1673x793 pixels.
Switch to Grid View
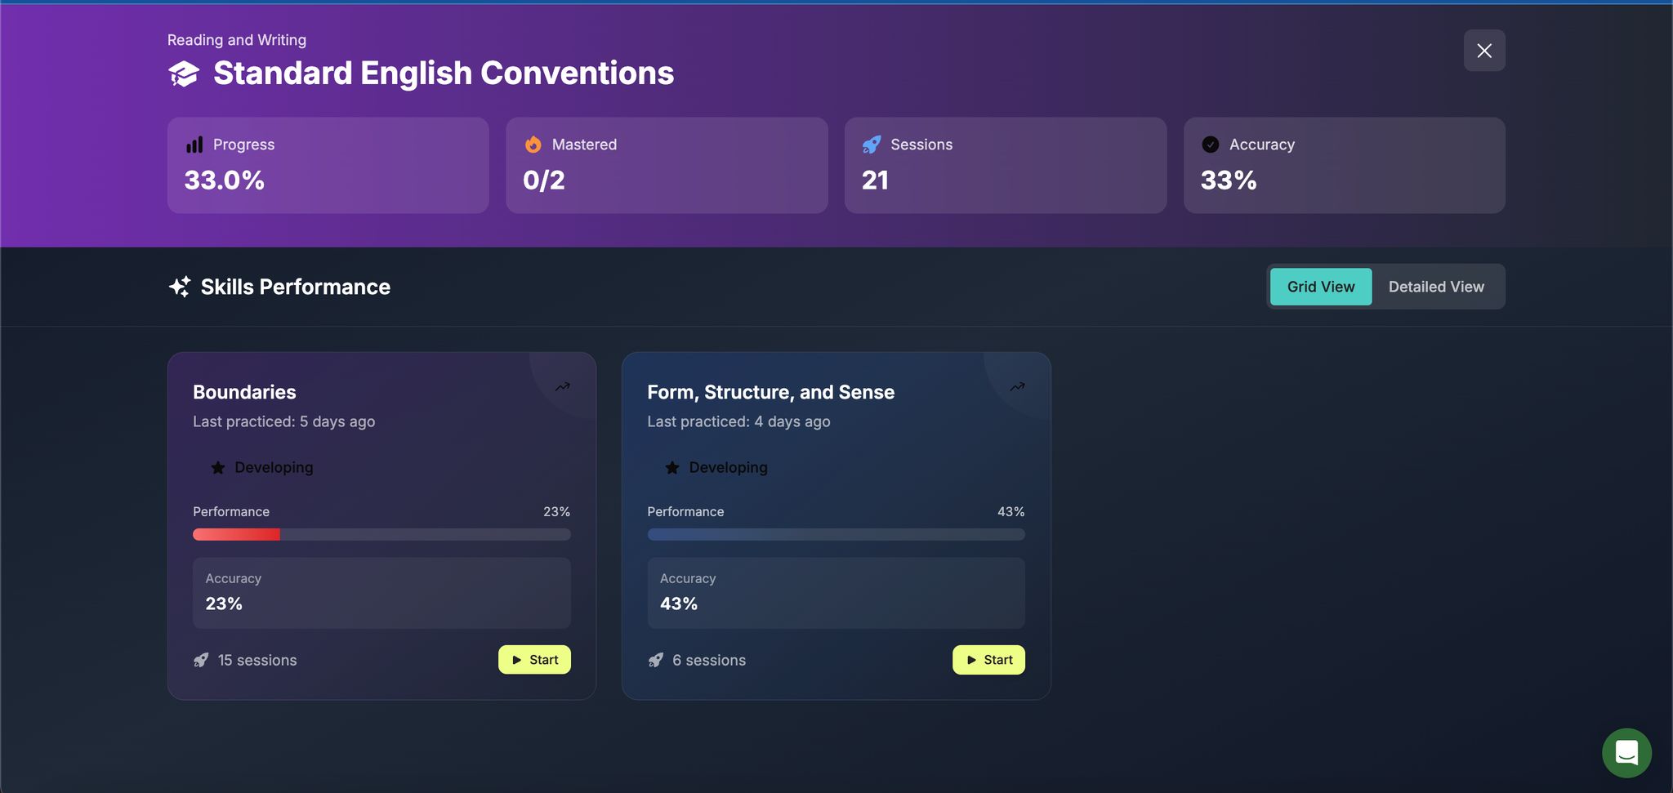pyautogui.click(x=1320, y=287)
